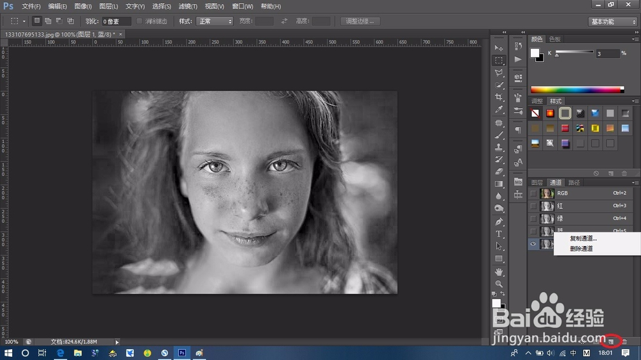Click the 羽化 feather input field
641x360 pixels.
click(116, 21)
